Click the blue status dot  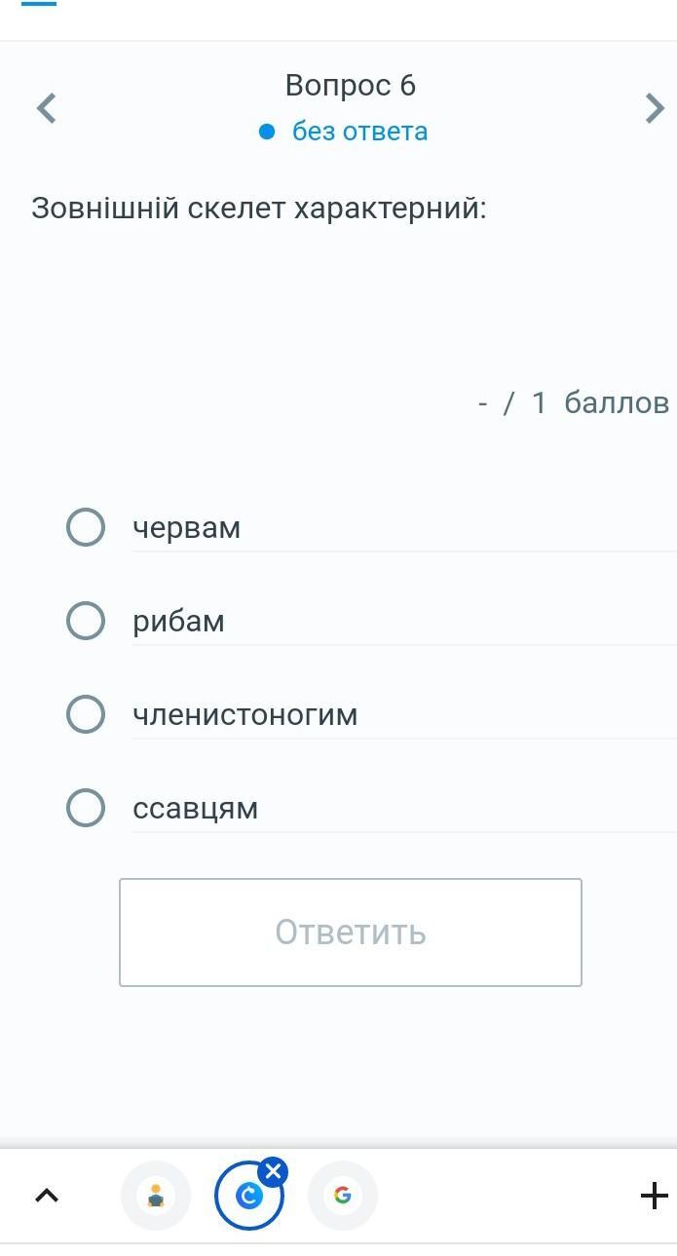coord(267,132)
